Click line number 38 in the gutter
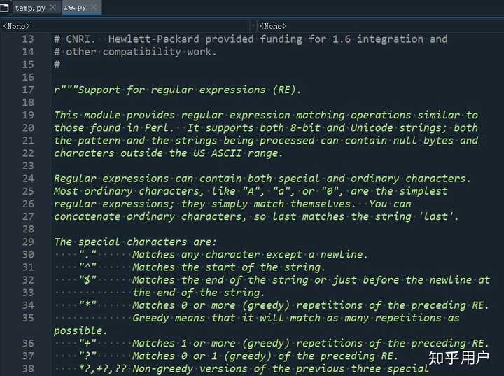The width and height of the screenshot is (504, 376). coord(27,368)
